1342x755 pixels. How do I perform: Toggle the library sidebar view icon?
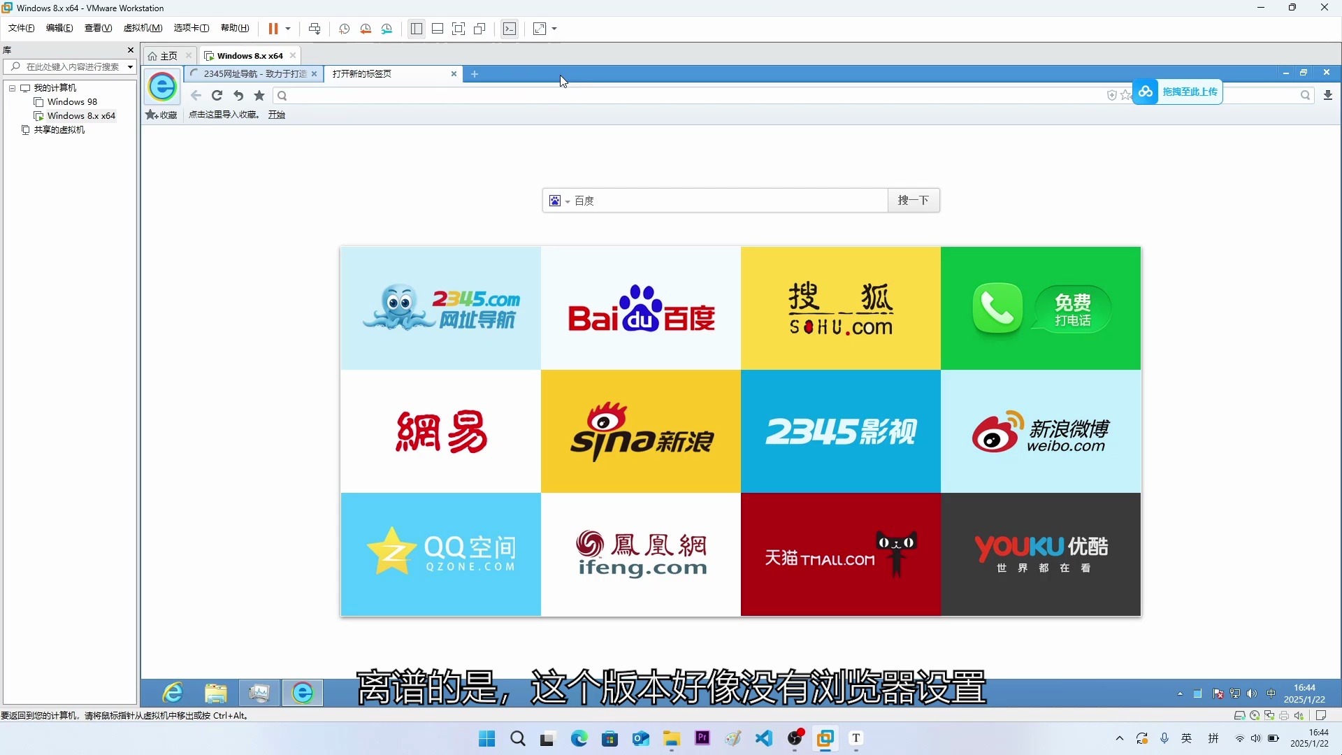417,29
